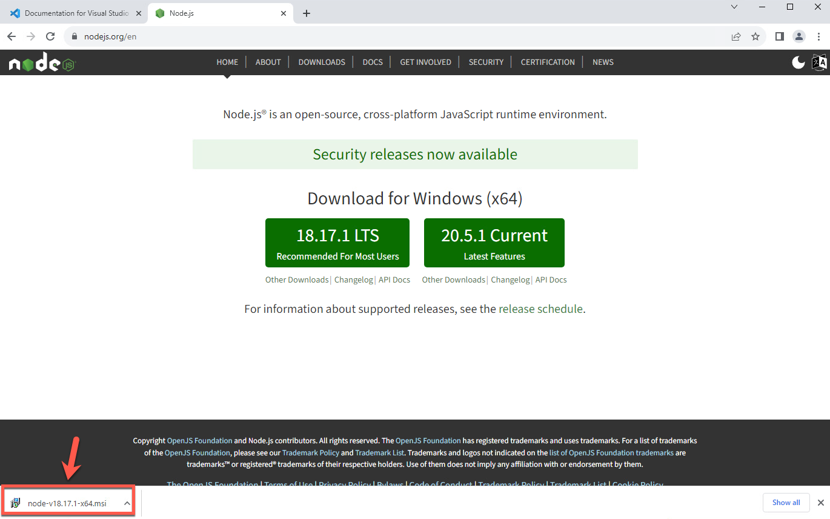Click the Show all downloads button
The image size is (830, 519).
[x=786, y=503]
